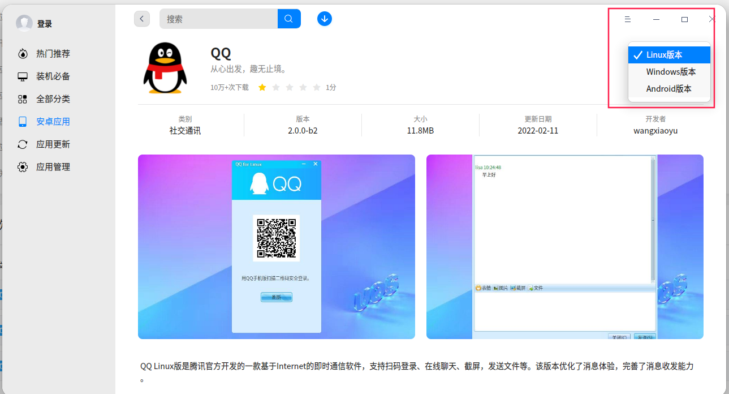
Task: Click the third rating star
Action: coord(290,87)
